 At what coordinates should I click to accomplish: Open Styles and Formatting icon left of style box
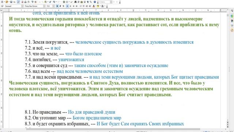point(2,6)
